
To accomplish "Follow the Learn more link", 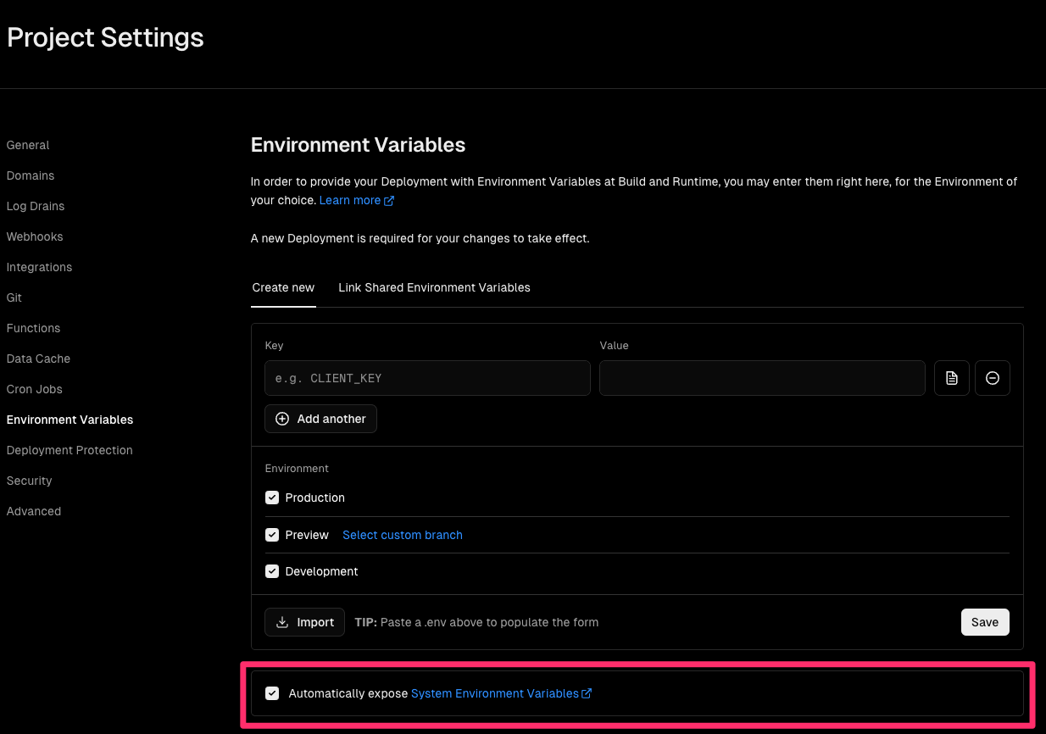I will pyautogui.click(x=350, y=201).
